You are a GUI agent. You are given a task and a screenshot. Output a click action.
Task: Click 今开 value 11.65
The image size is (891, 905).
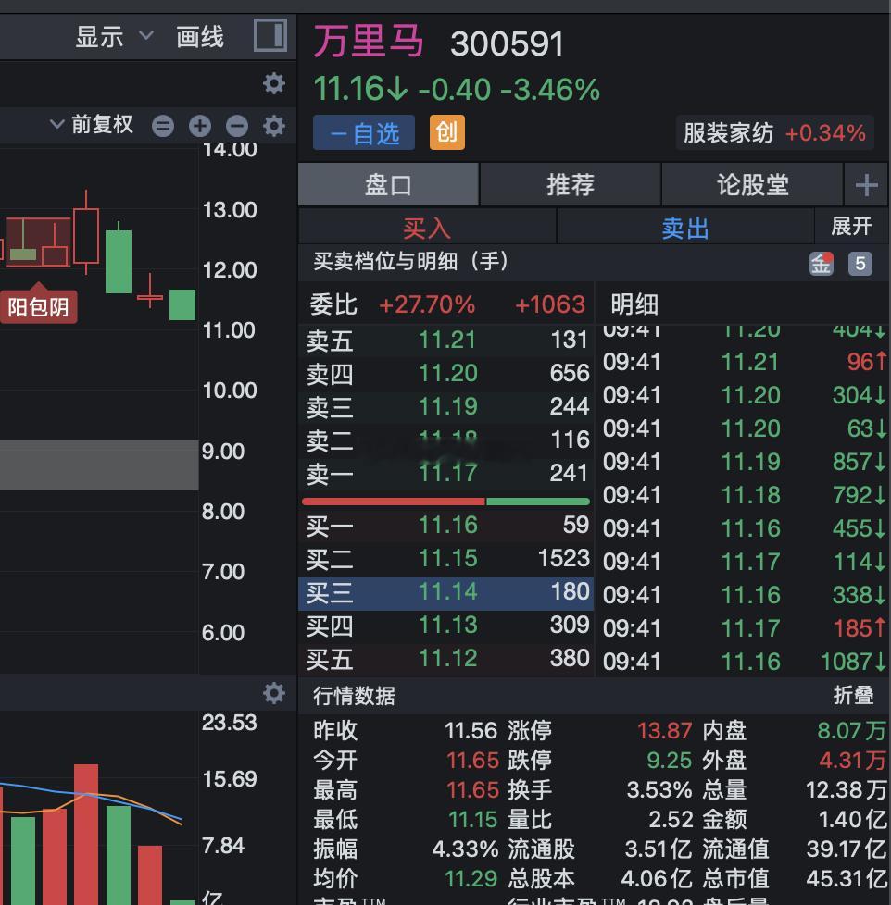[x=472, y=760]
